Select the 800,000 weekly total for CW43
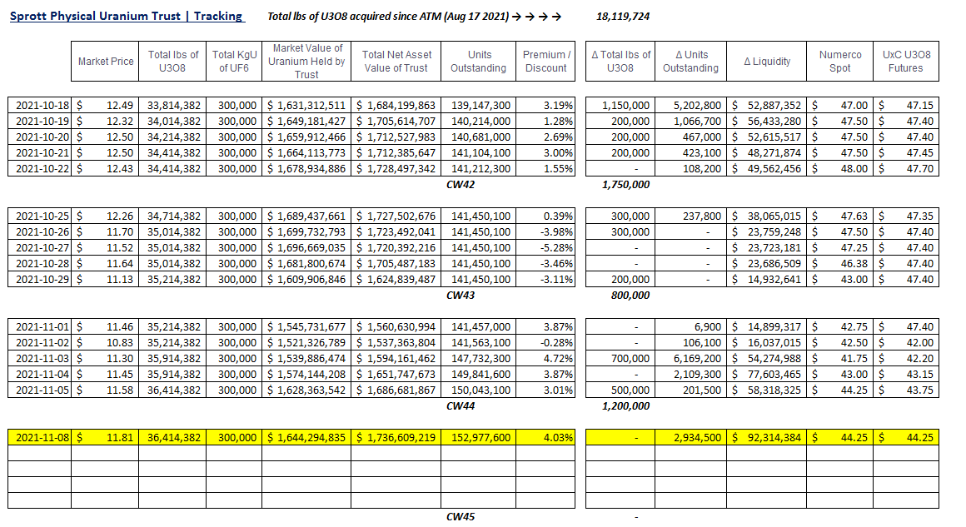The height and width of the screenshot is (527, 966). [625, 296]
